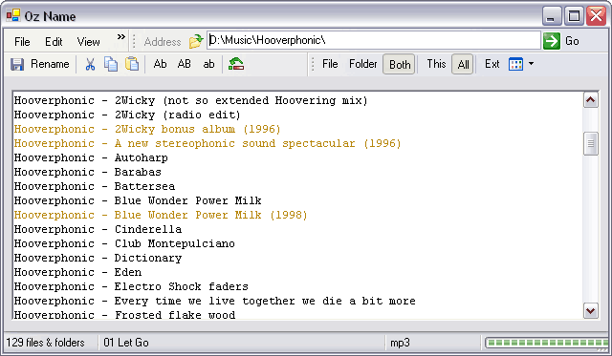This screenshot has height=356, width=612.
Task: Click the green undo arrow icon
Action: pyautogui.click(x=236, y=64)
